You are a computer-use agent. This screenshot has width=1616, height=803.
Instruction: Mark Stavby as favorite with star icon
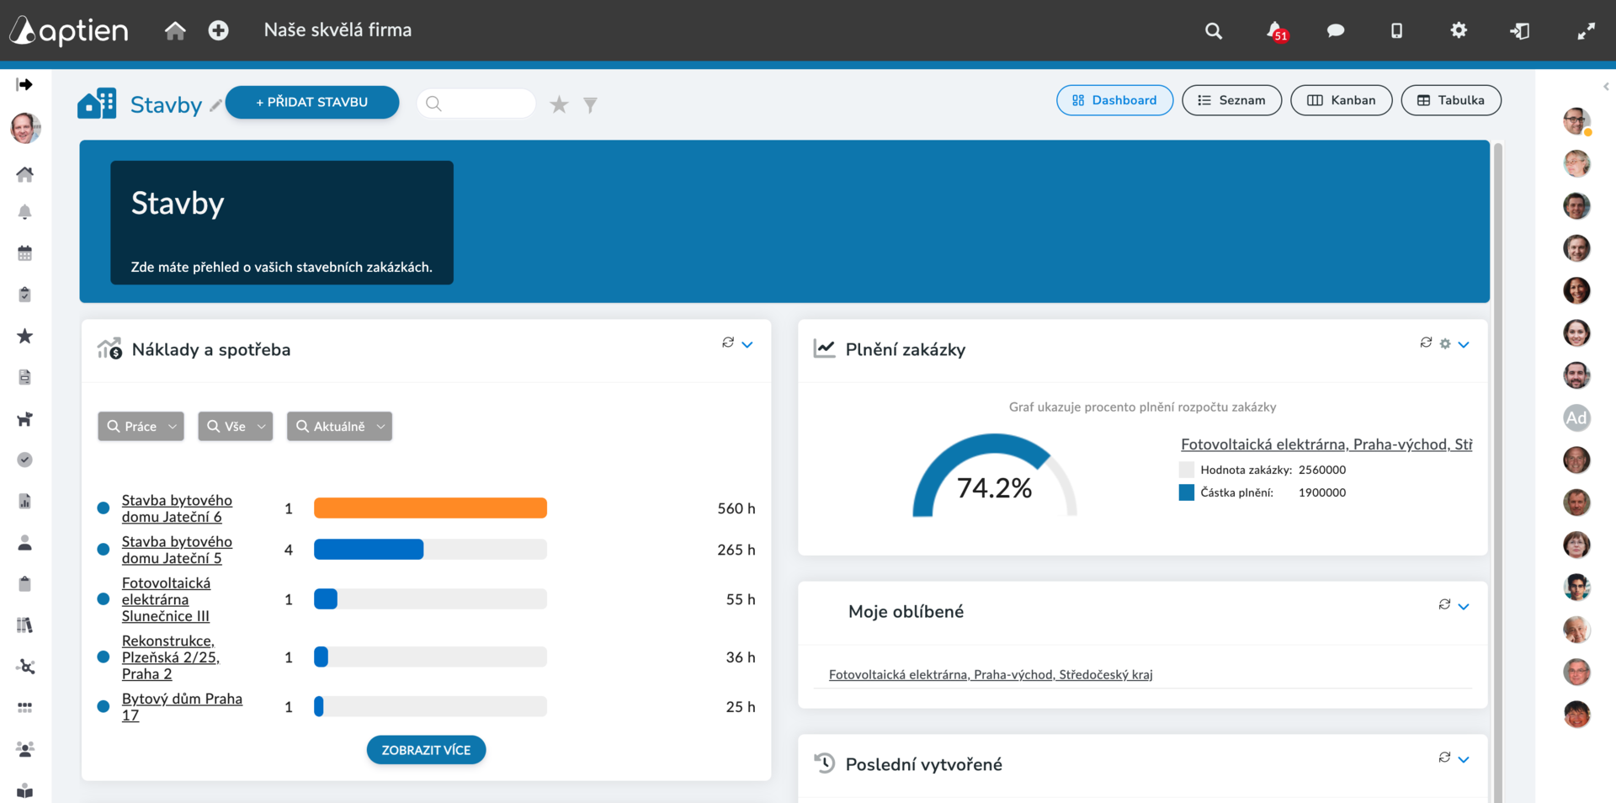[x=559, y=104]
